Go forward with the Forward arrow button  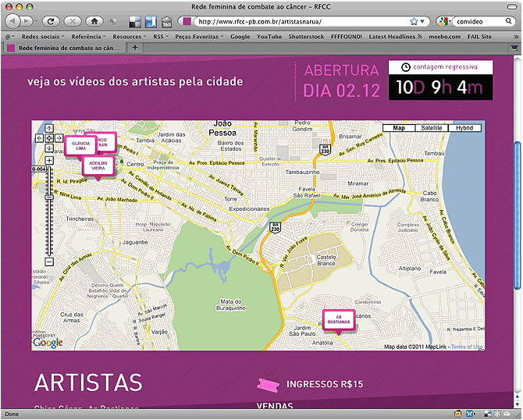click(26, 22)
